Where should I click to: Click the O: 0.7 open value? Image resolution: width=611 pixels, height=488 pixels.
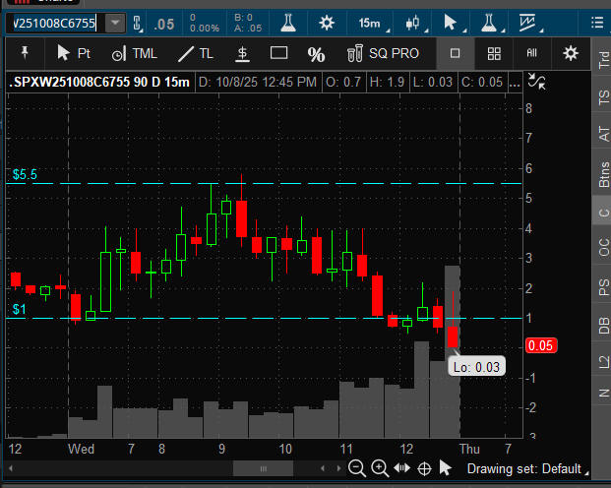coord(343,83)
